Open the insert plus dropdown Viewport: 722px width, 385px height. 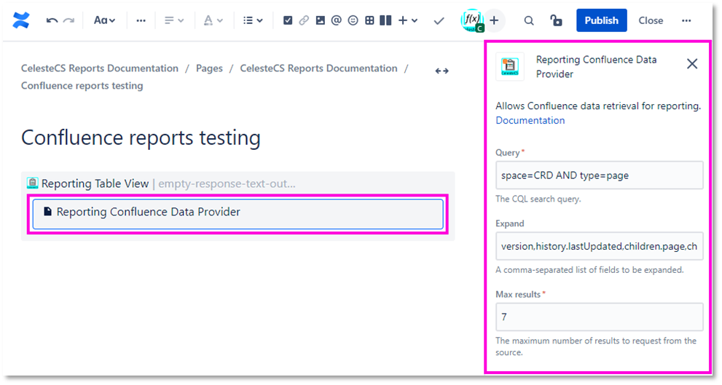click(408, 20)
